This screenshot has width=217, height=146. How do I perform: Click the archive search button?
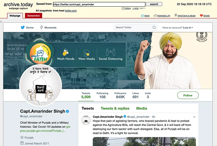click(x=154, y=4)
